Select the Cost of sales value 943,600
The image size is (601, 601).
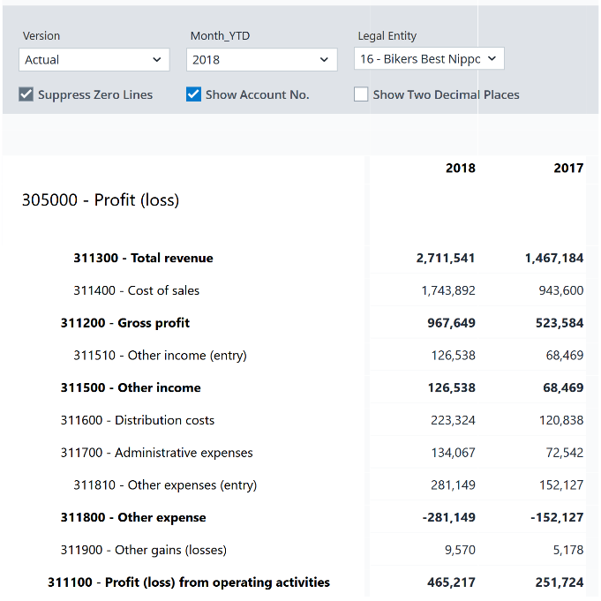561,290
